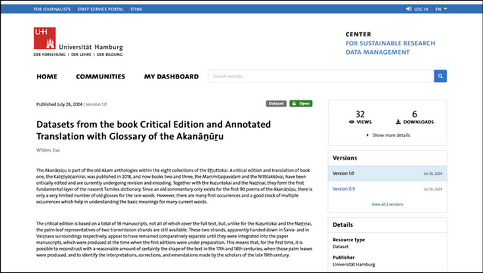Select Version 1.0 in Versions list

344,173
